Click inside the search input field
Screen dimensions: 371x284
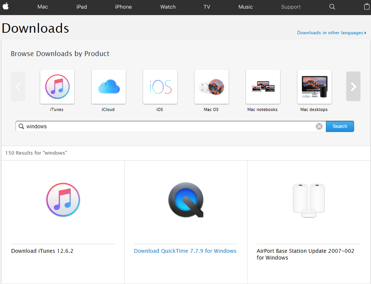[167, 126]
